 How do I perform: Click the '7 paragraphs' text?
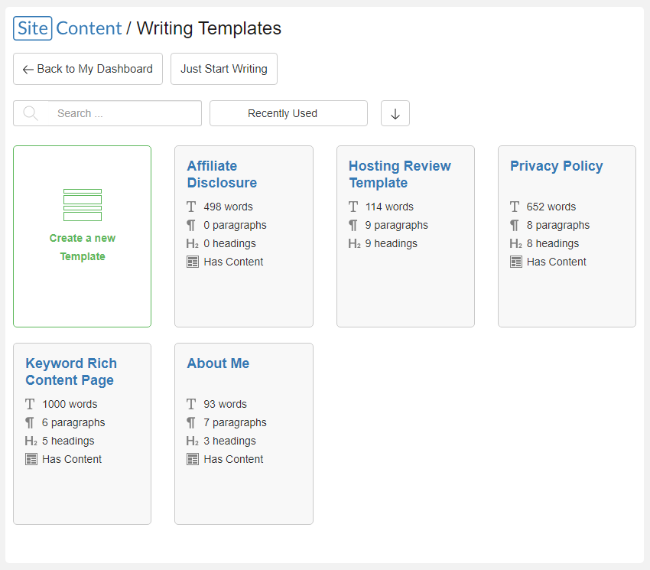click(235, 423)
